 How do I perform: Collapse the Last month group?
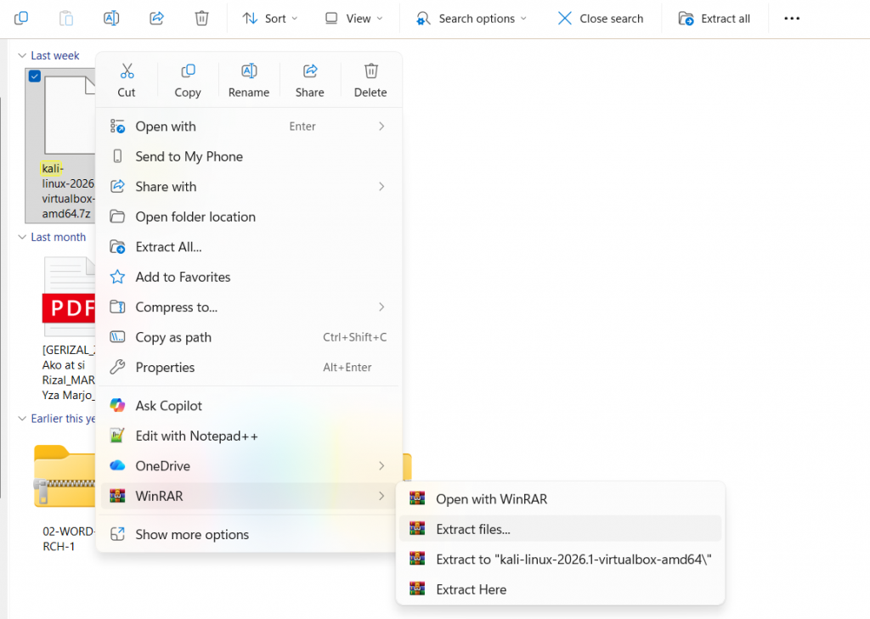pos(22,237)
